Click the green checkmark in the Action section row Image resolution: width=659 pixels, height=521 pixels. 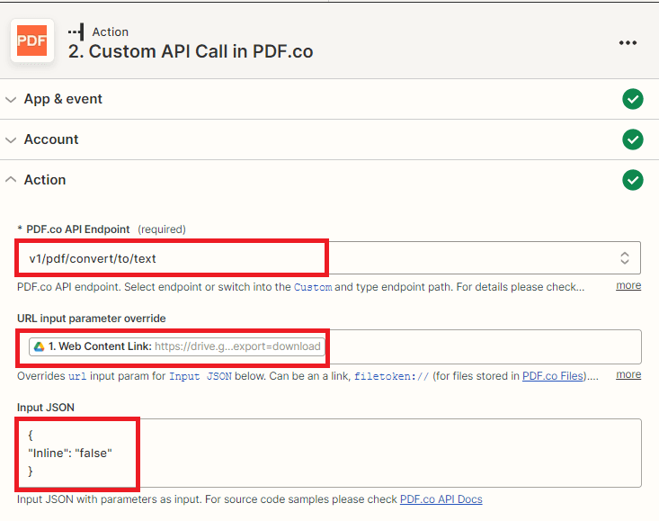pyautogui.click(x=633, y=180)
